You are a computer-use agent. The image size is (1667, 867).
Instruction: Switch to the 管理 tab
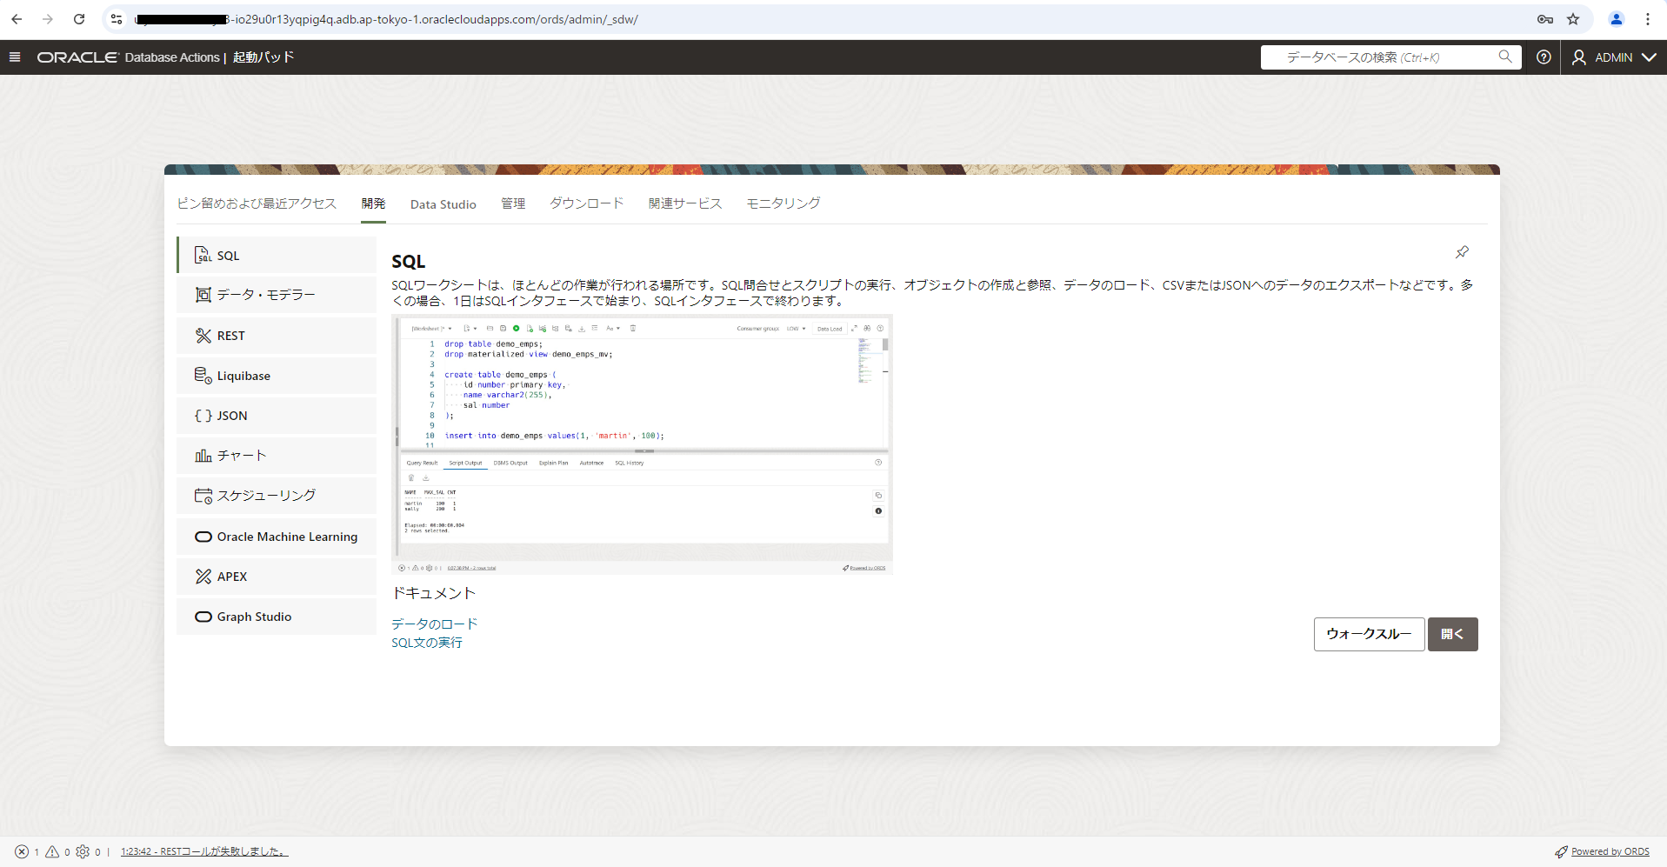(513, 203)
